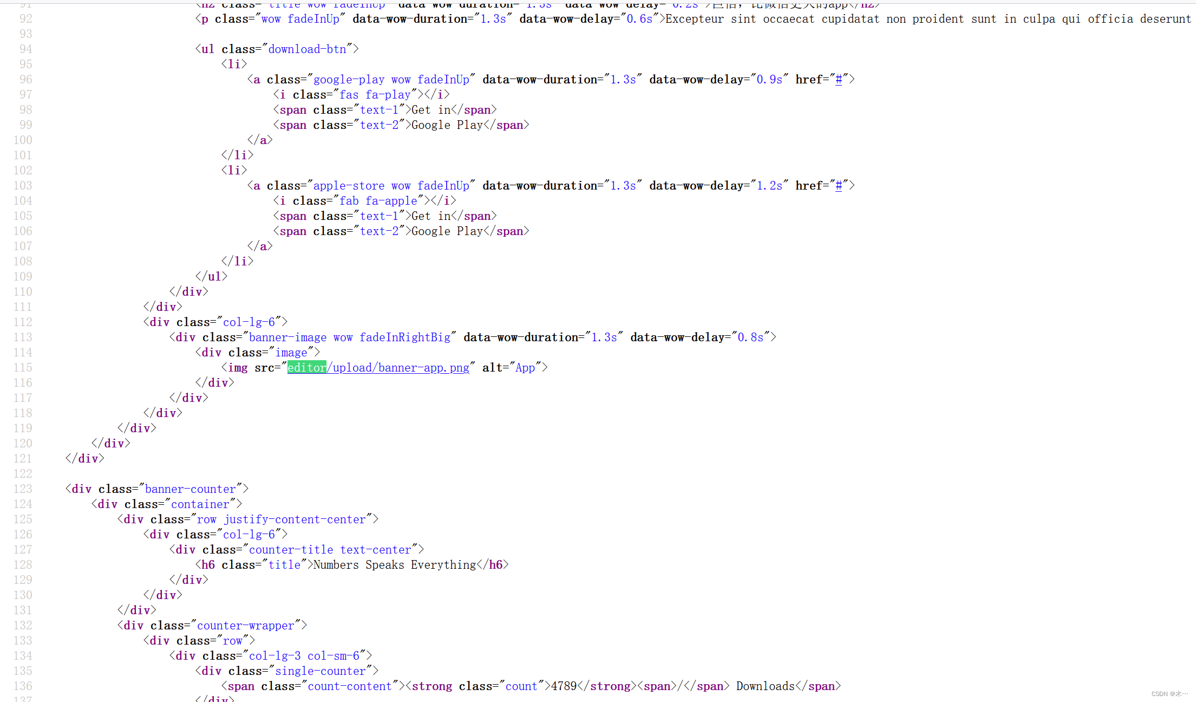Click line number 136

[23, 686]
